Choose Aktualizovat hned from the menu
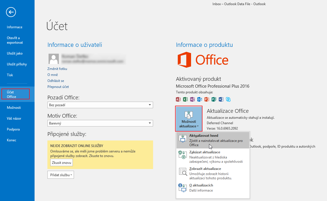 click(213, 140)
